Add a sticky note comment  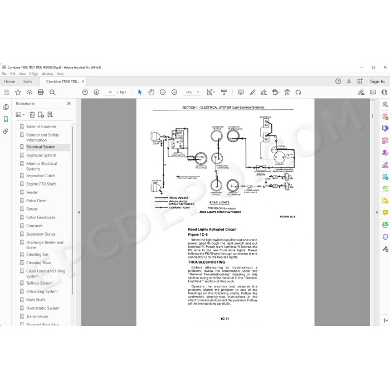tap(241, 92)
